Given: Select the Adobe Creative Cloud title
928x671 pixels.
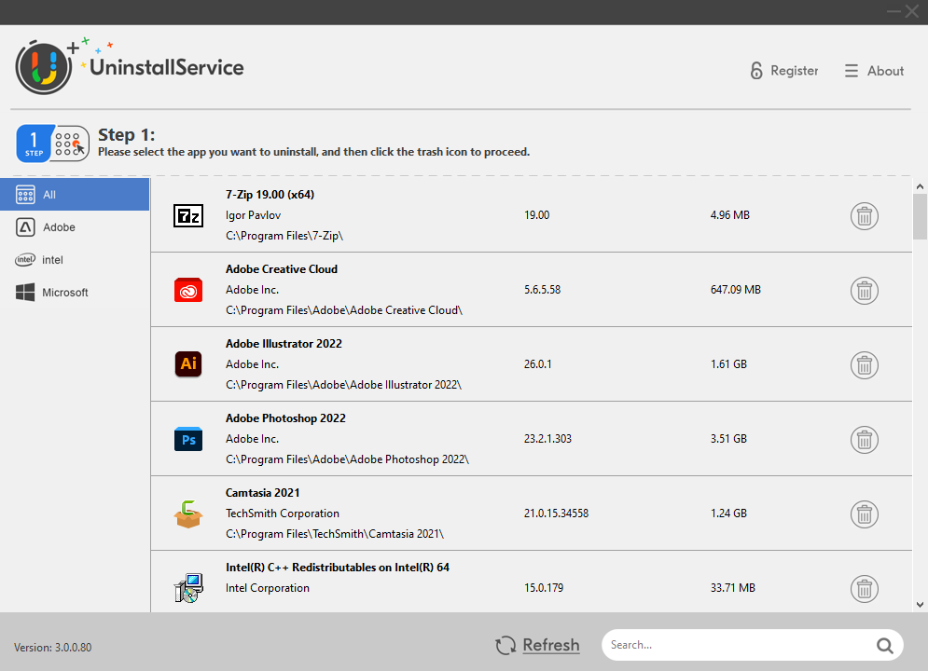Looking at the screenshot, I should pyautogui.click(x=282, y=269).
